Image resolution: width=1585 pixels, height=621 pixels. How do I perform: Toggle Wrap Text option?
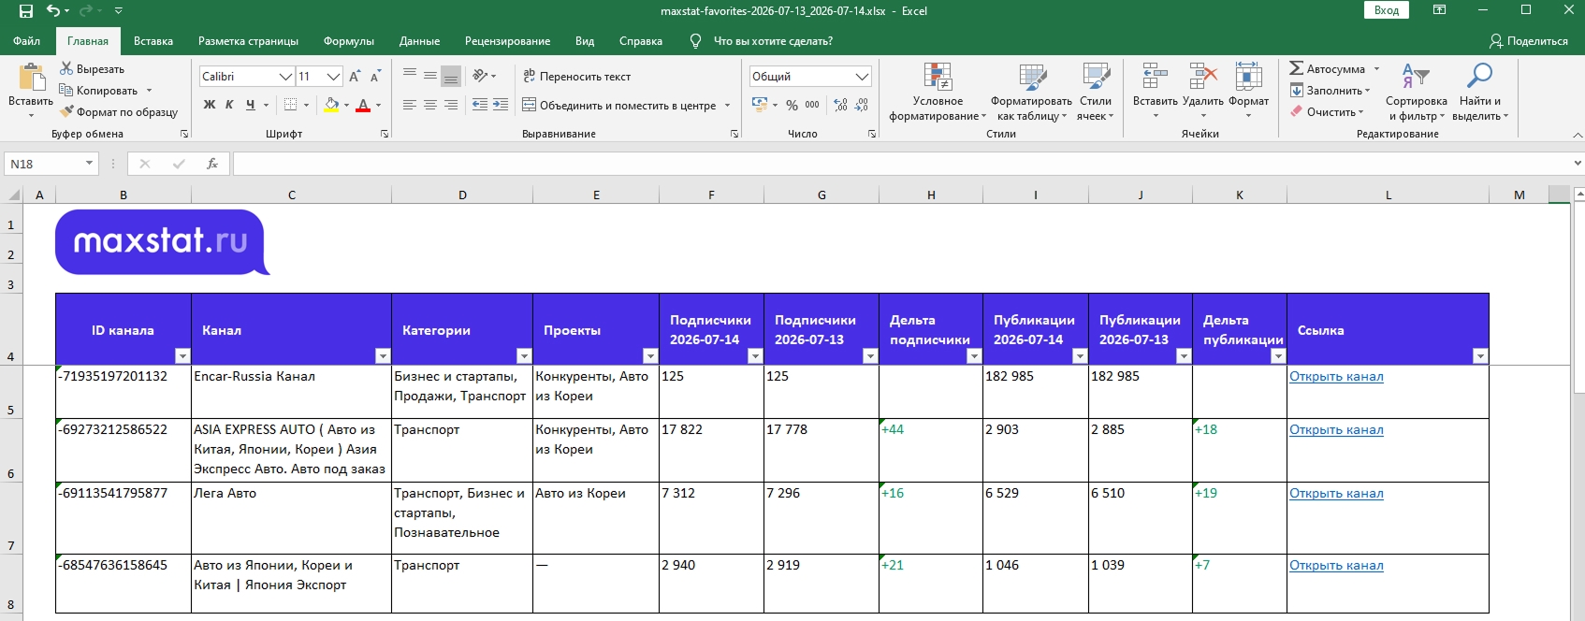click(x=576, y=77)
